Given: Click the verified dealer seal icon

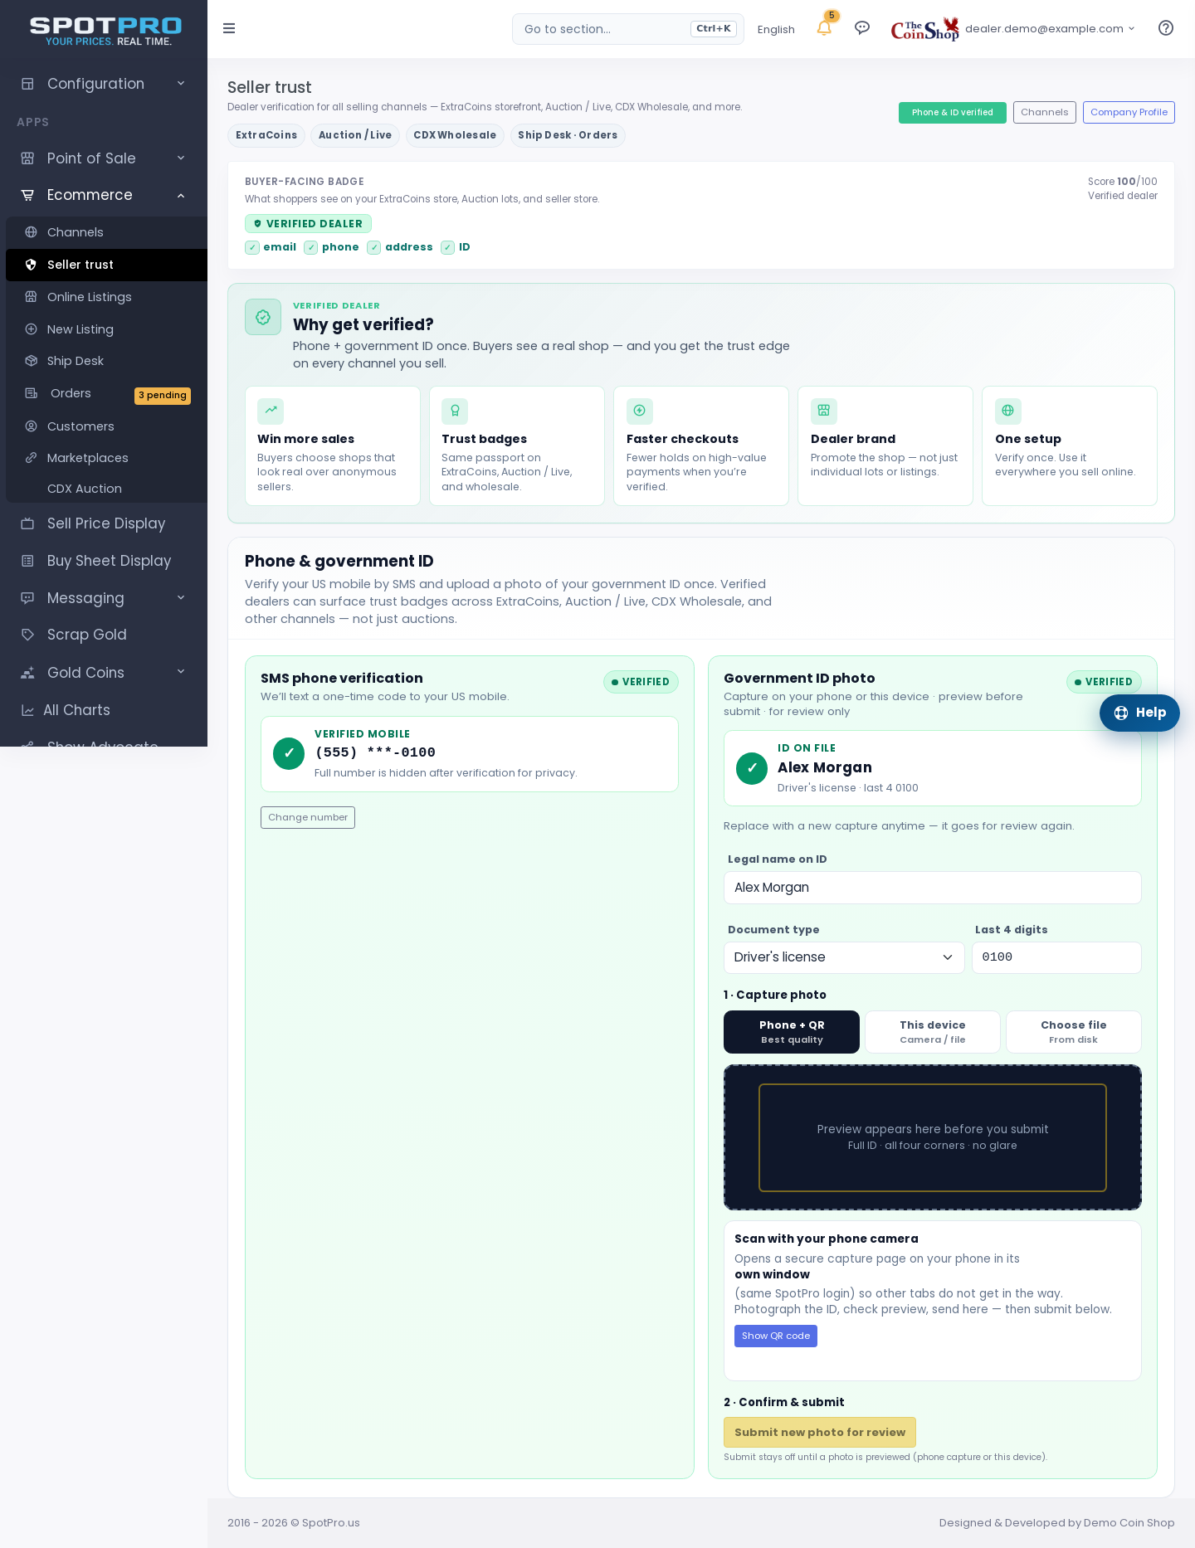Looking at the screenshot, I should (263, 317).
